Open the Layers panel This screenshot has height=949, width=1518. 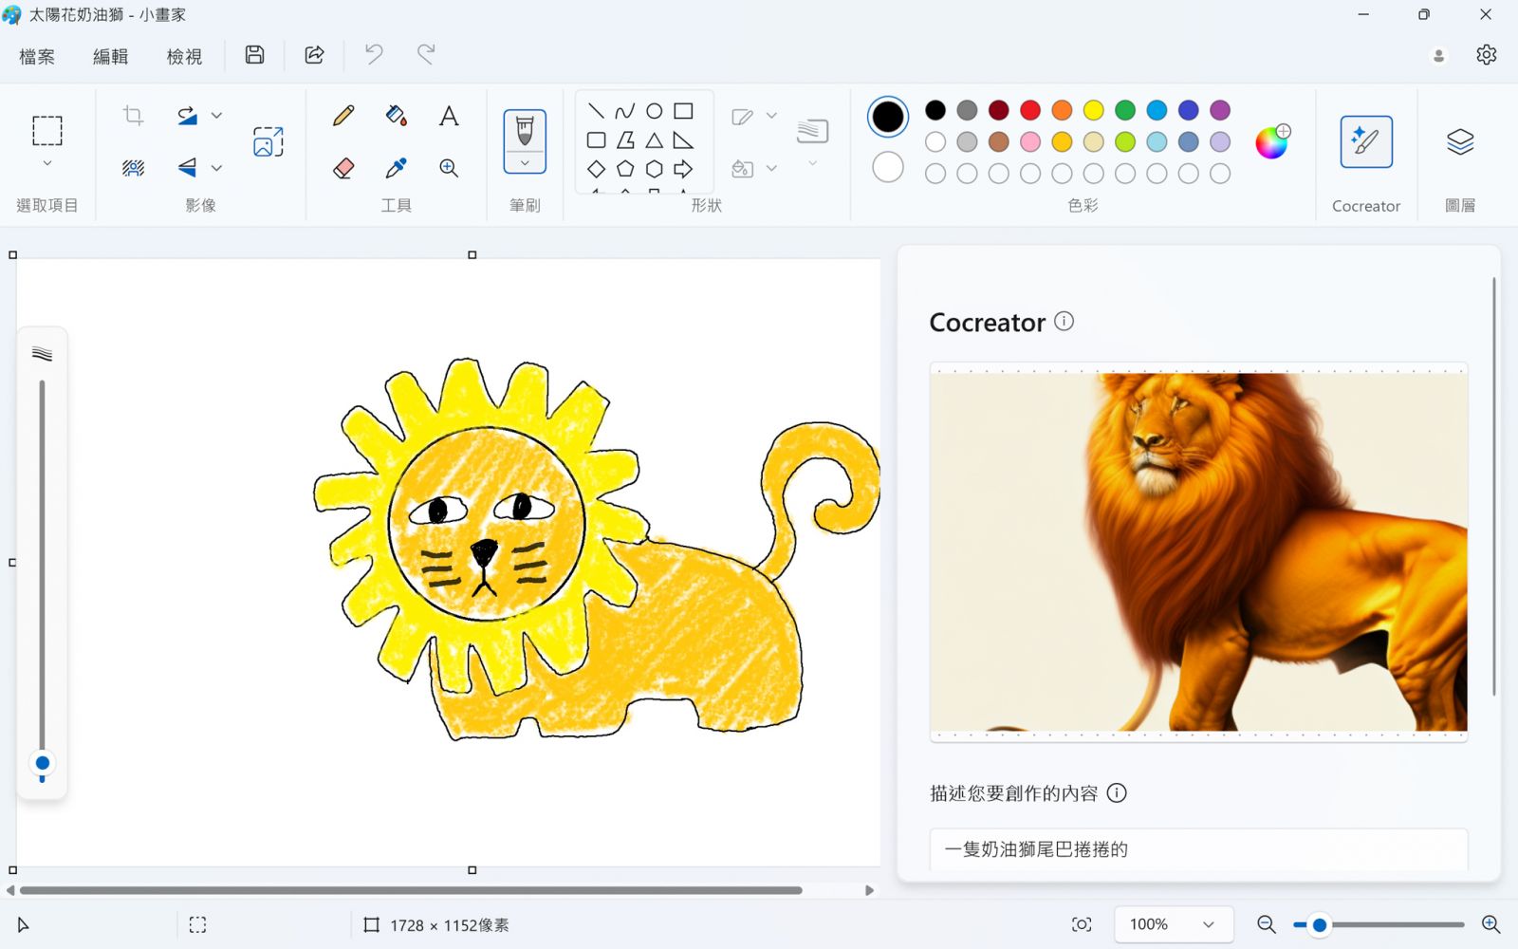(x=1460, y=141)
